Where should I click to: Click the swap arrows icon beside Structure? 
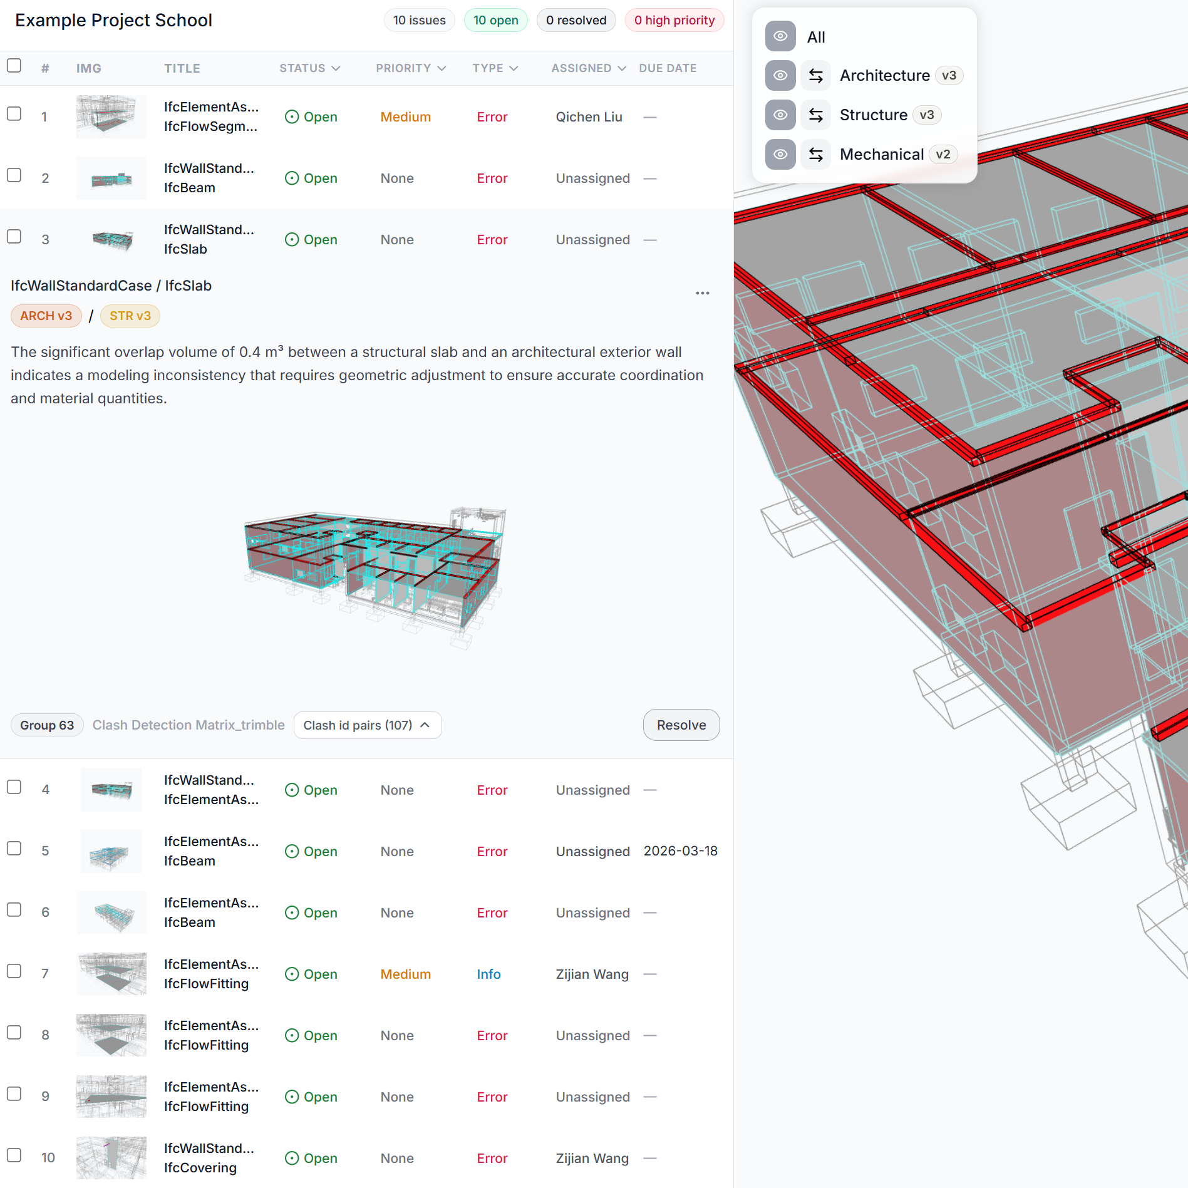pos(815,115)
